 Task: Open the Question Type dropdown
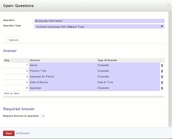pos(99,26)
